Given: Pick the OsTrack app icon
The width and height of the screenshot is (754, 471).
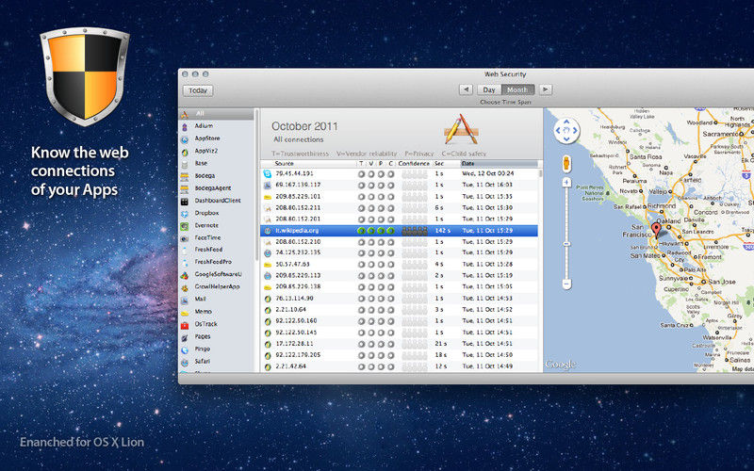Looking at the screenshot, I should pyautogui.click(x=185, y=325).
